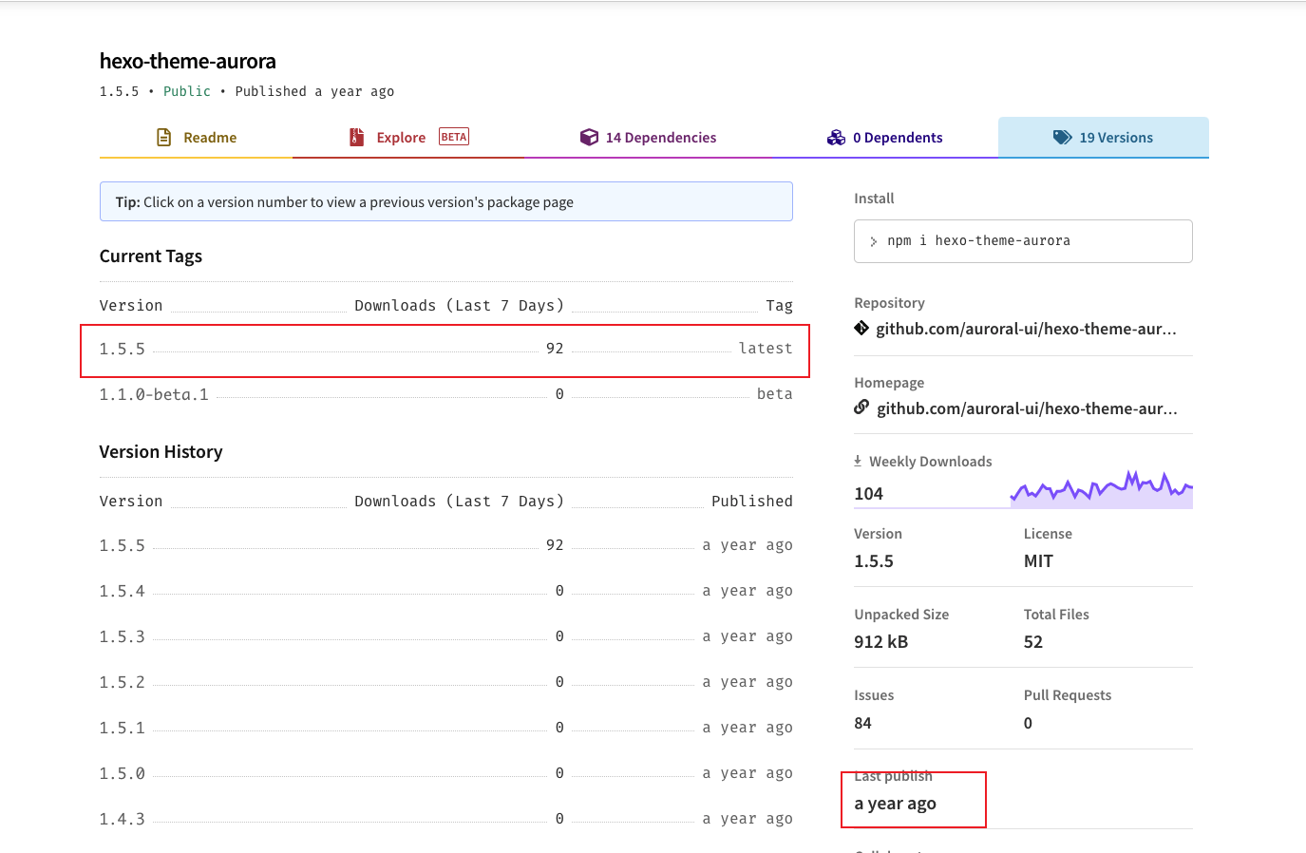Open version 1.5.5 under Current Tags

[x=123, y=349]
